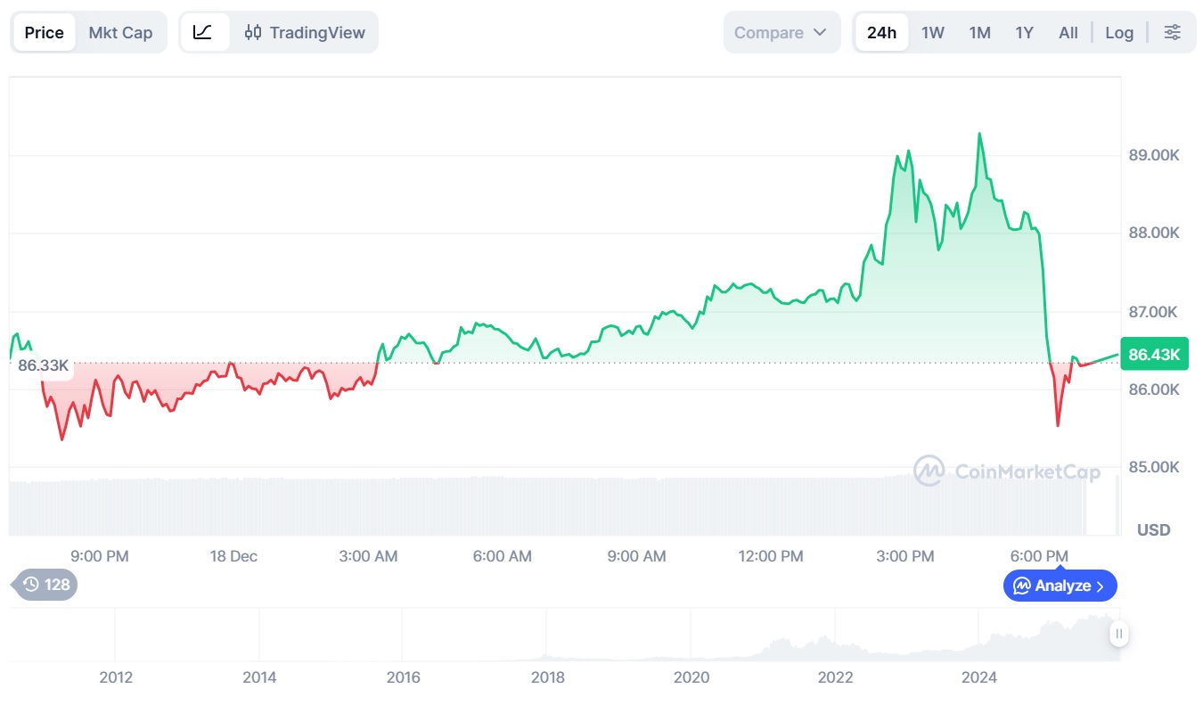Select the line chart view icon
The height and width of the screenshot is (705, 1203).
[x=203, y=33]
